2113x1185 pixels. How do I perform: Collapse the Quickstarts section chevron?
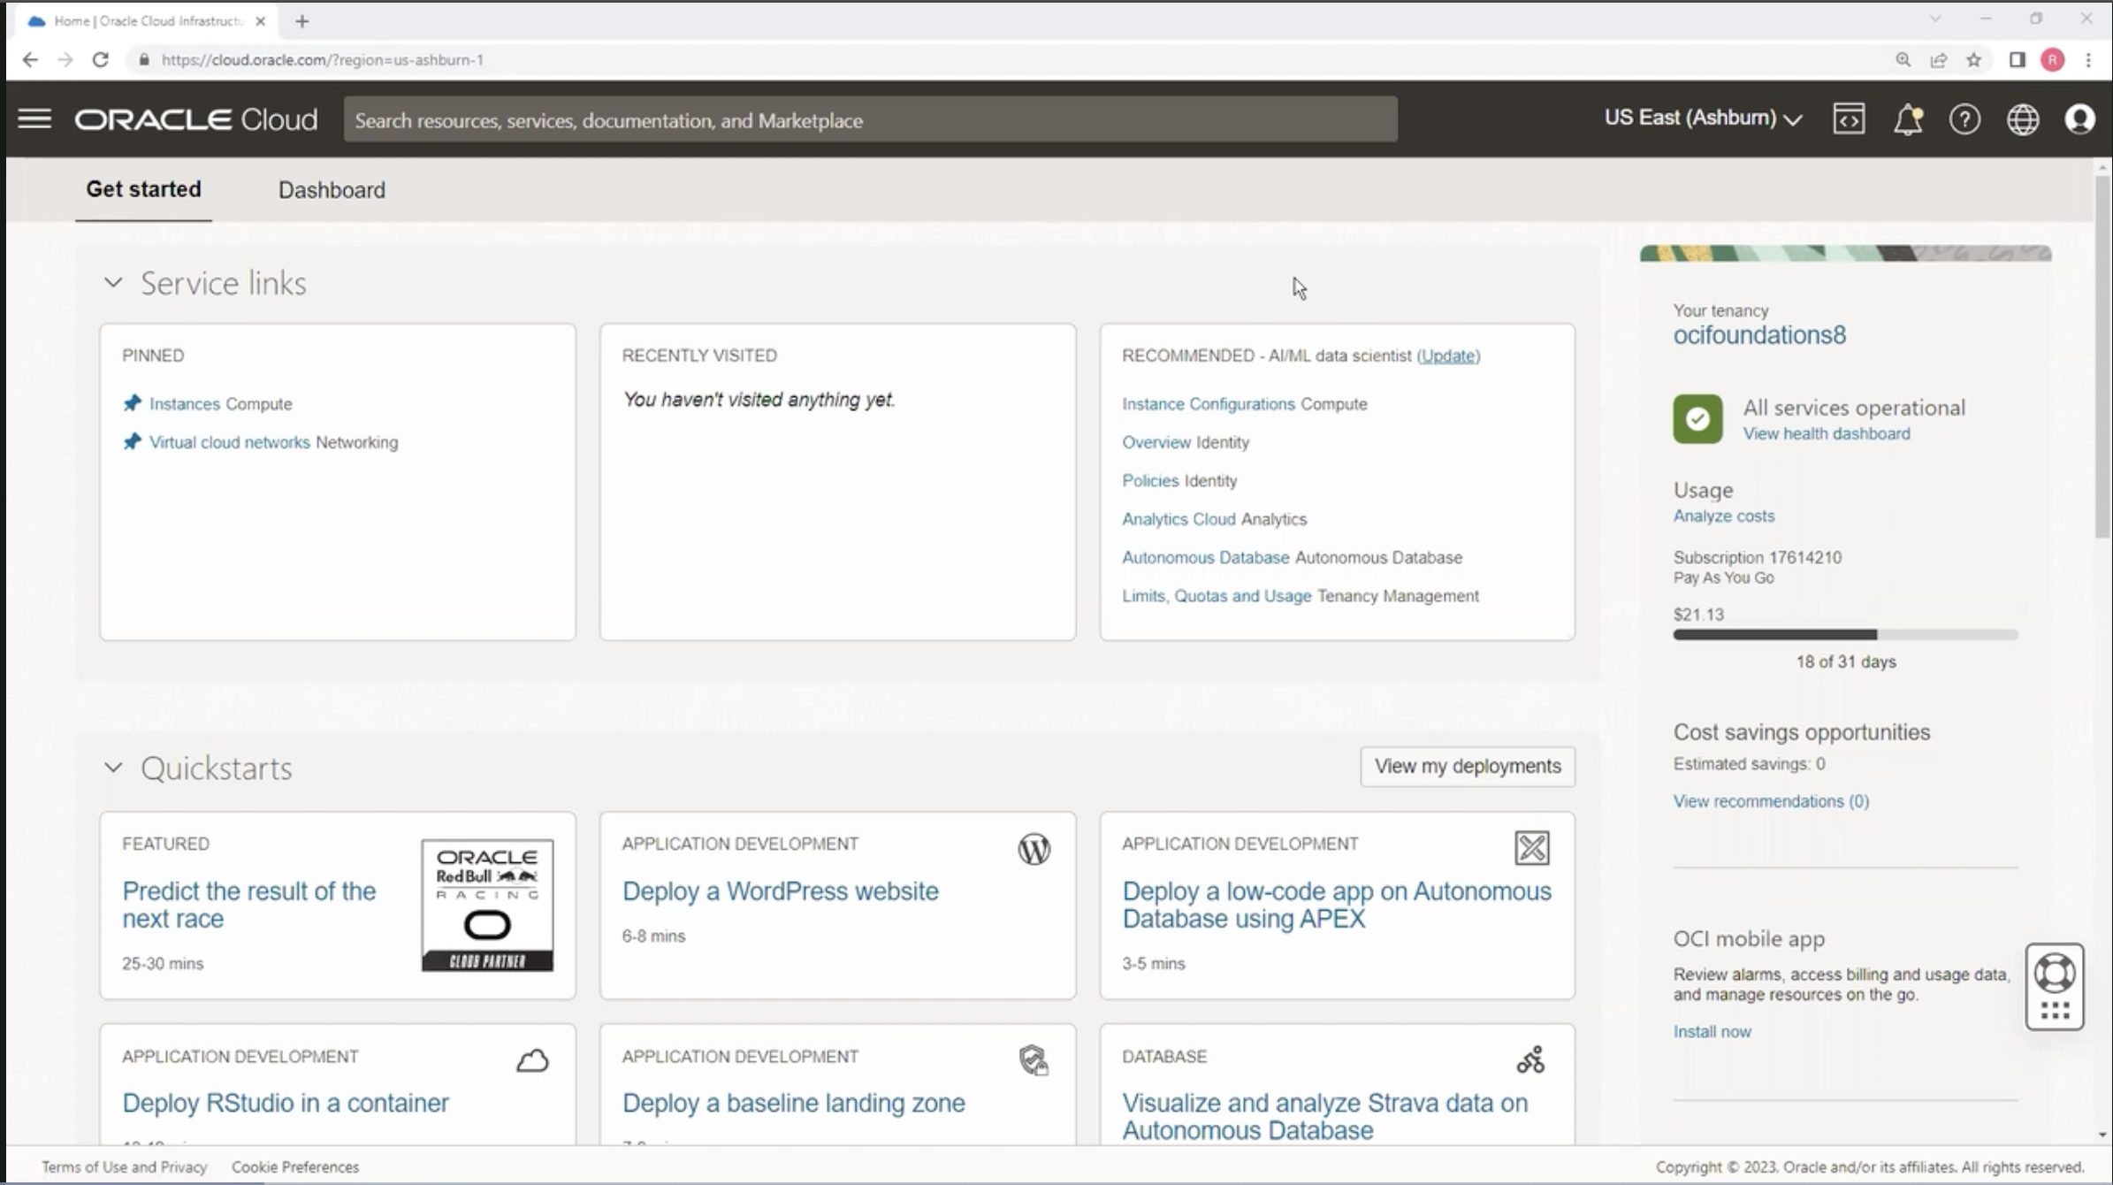(x=113, y=768)
